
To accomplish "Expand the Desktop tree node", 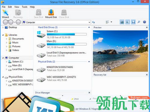I will coord(3,27).
